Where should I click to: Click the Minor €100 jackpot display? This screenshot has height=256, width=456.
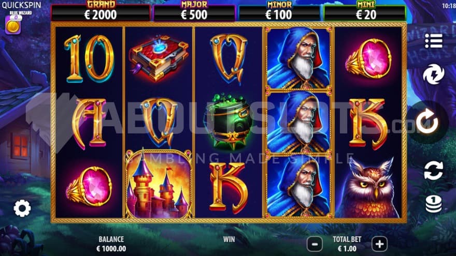pos(279,11)
